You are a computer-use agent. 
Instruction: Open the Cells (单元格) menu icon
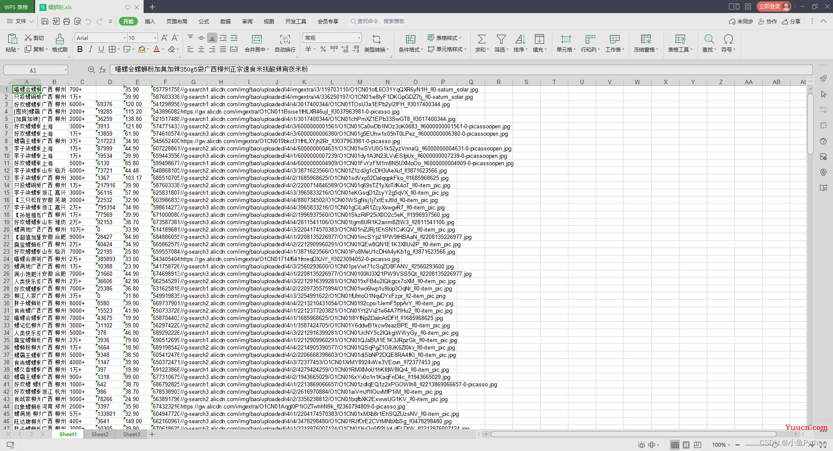tap(566, 39)
